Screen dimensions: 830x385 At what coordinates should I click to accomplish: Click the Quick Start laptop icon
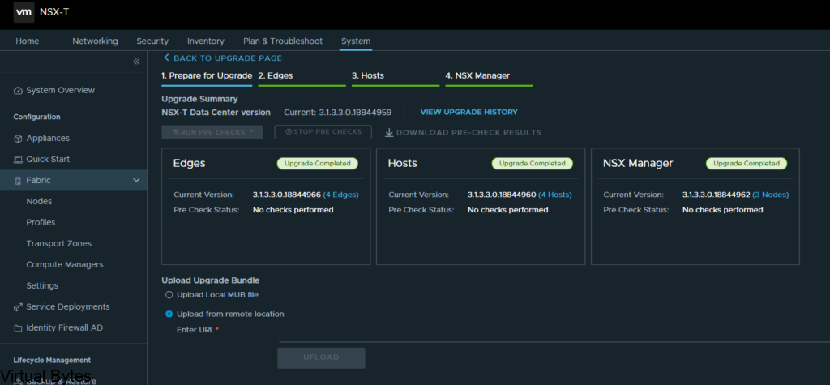pyautogui.click(x=18, y=160)
